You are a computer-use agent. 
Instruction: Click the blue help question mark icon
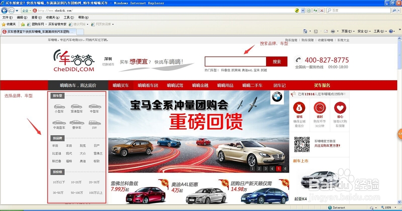click(x=391, y=31)
